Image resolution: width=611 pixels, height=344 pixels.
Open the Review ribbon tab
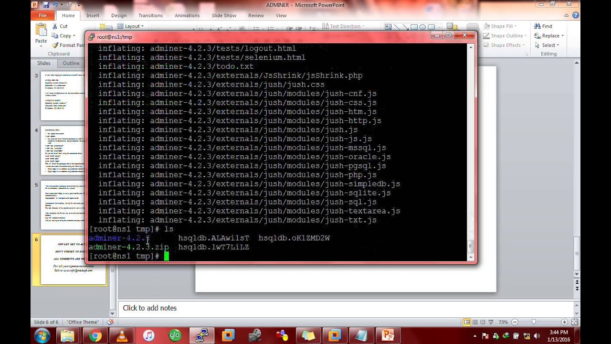pyautogui.click(x=256, y=15)
